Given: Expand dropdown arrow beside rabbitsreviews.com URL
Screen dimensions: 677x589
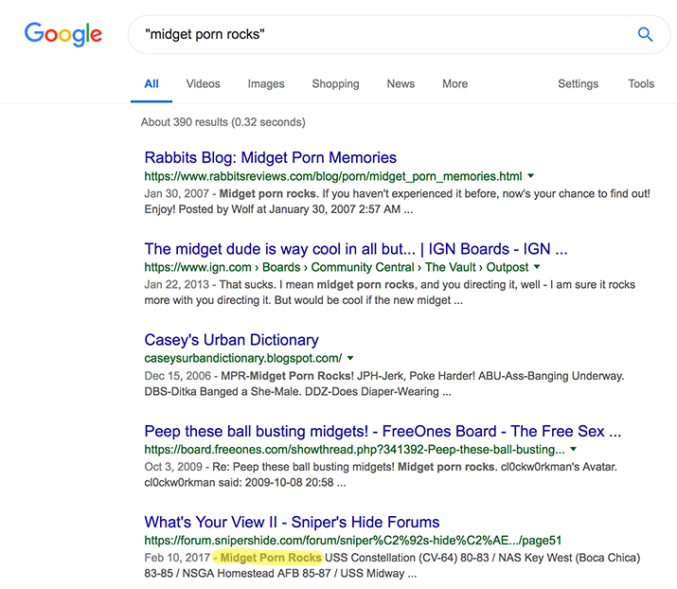Looking at the screenshot, I should (531, 176).
